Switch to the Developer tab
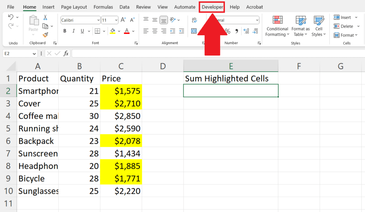 pos(212,7)
